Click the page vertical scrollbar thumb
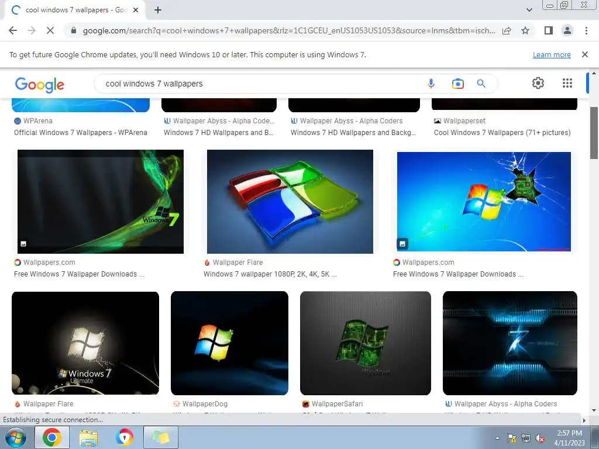Screen dimensions: 599x449 click(x=594, y=133)
